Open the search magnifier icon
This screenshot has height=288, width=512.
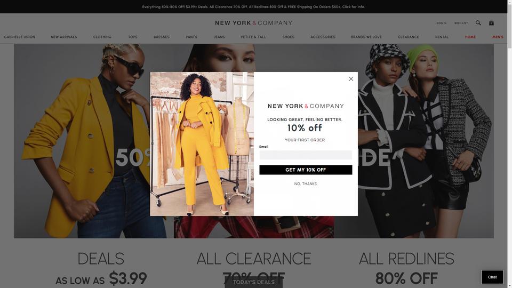pyautogui.click(x=478, y=23)
